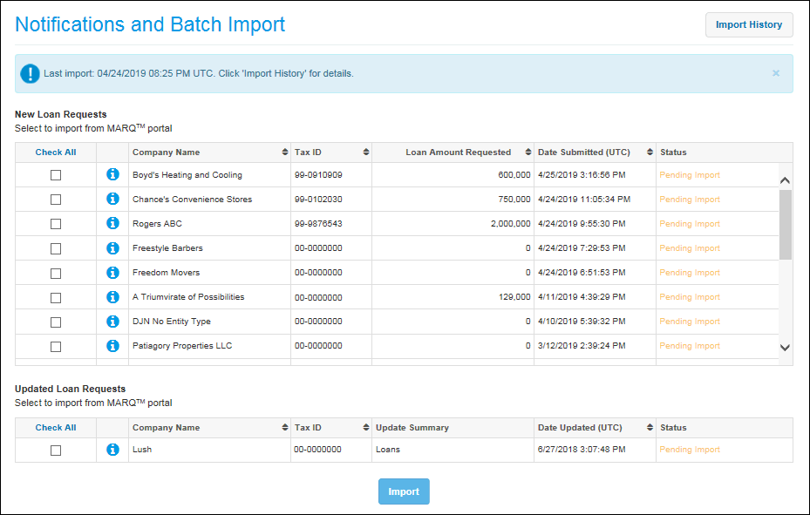
Task: Sort by Date Updated (UTC) arrows
Action: 650,427
